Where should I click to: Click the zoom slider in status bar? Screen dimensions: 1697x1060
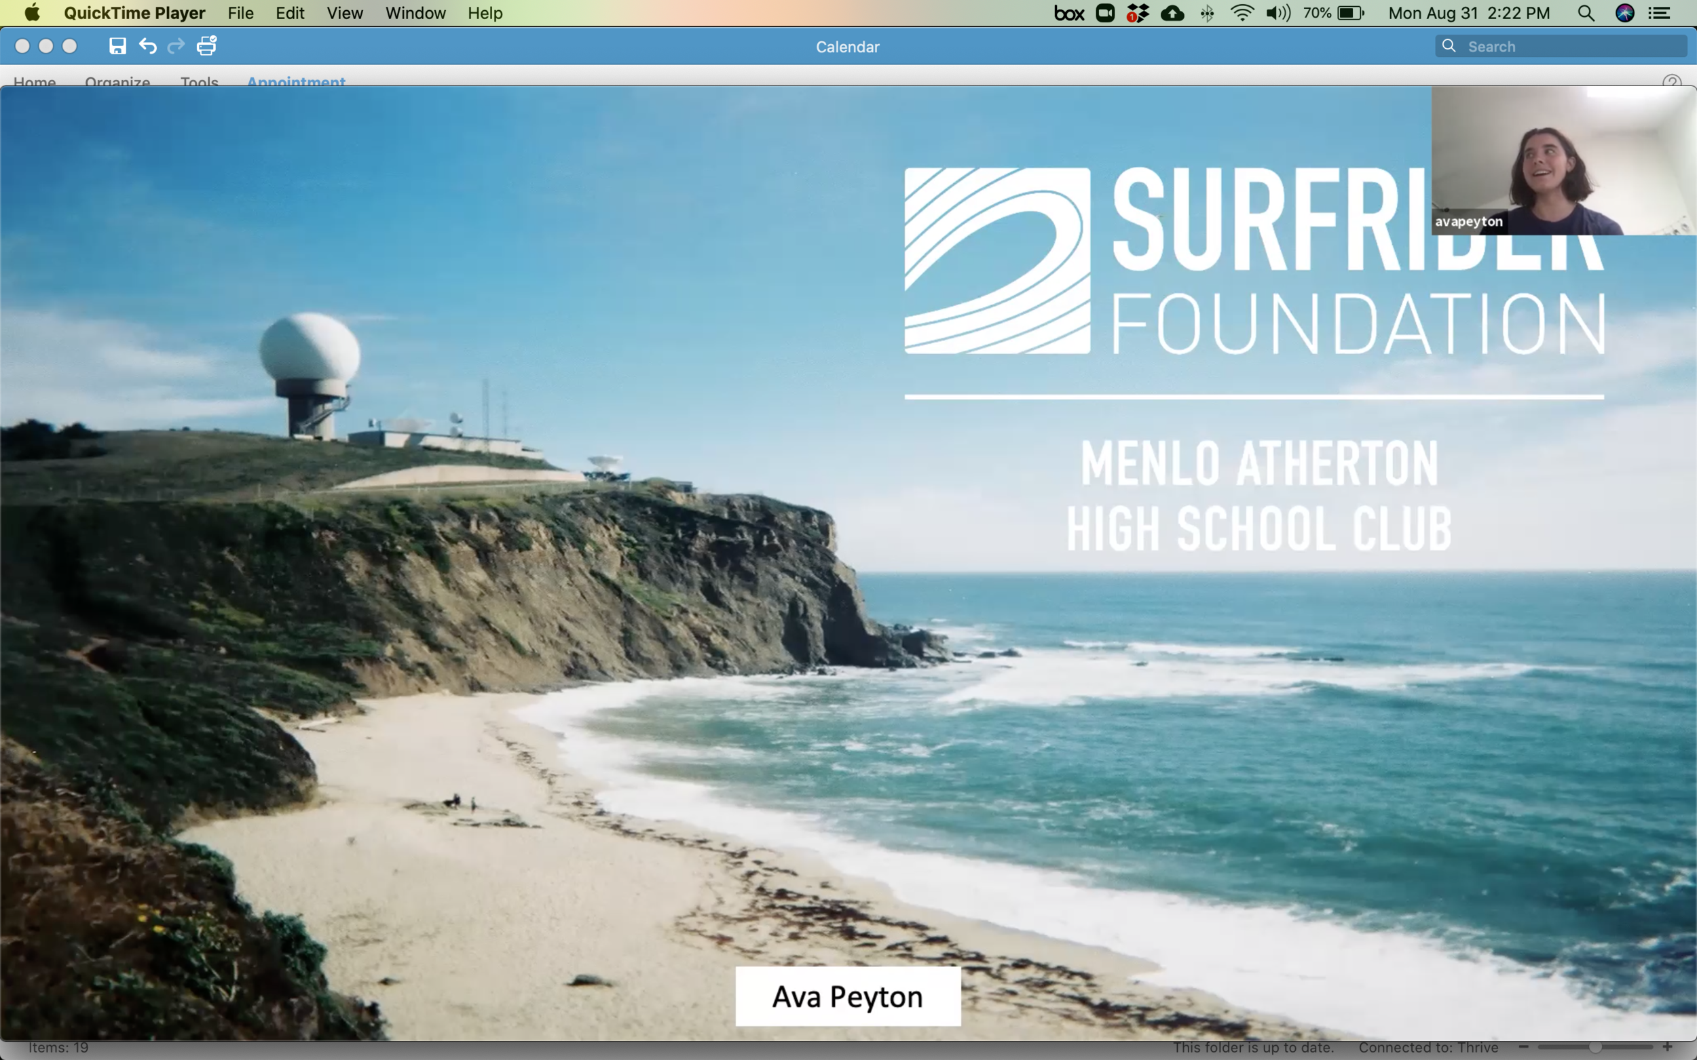[x=1595, y=1046]
